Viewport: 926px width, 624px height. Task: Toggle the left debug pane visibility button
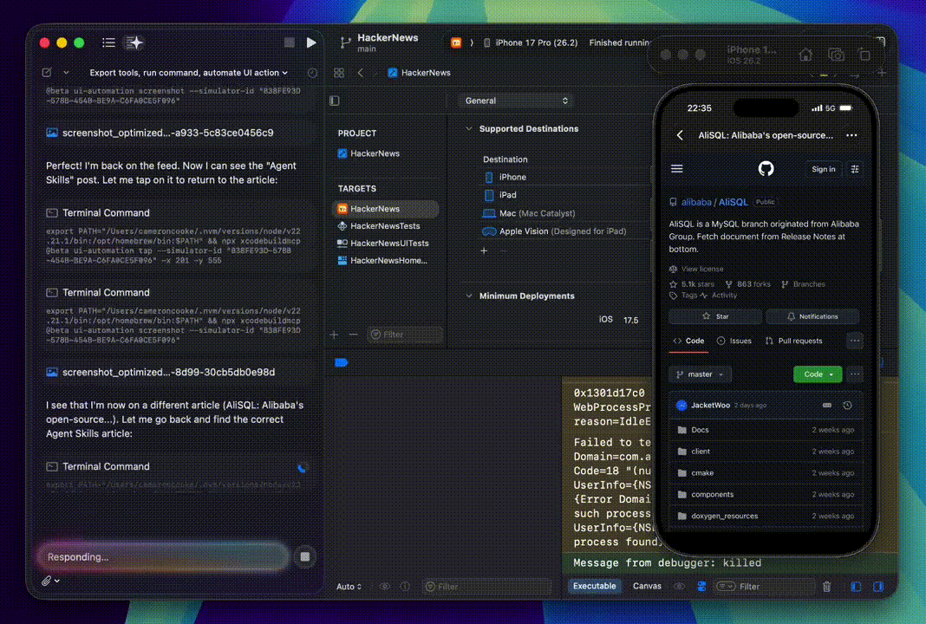[x=856, y=587]
